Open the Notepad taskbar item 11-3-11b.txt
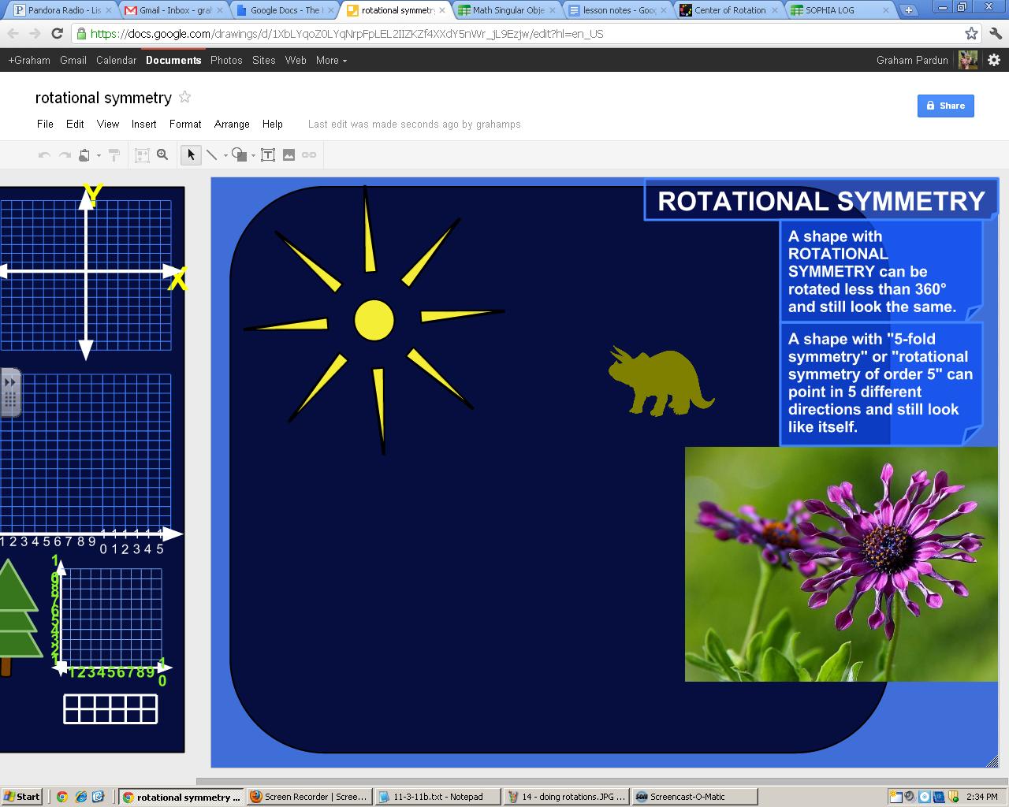This screenshot has width=1009, height=807. pos(438,797)
